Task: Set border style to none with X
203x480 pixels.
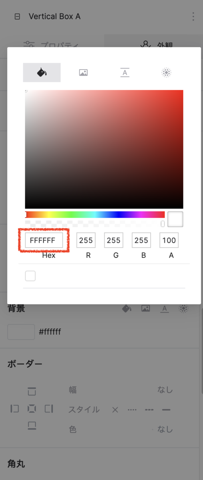Action: [x=115, y=410]
